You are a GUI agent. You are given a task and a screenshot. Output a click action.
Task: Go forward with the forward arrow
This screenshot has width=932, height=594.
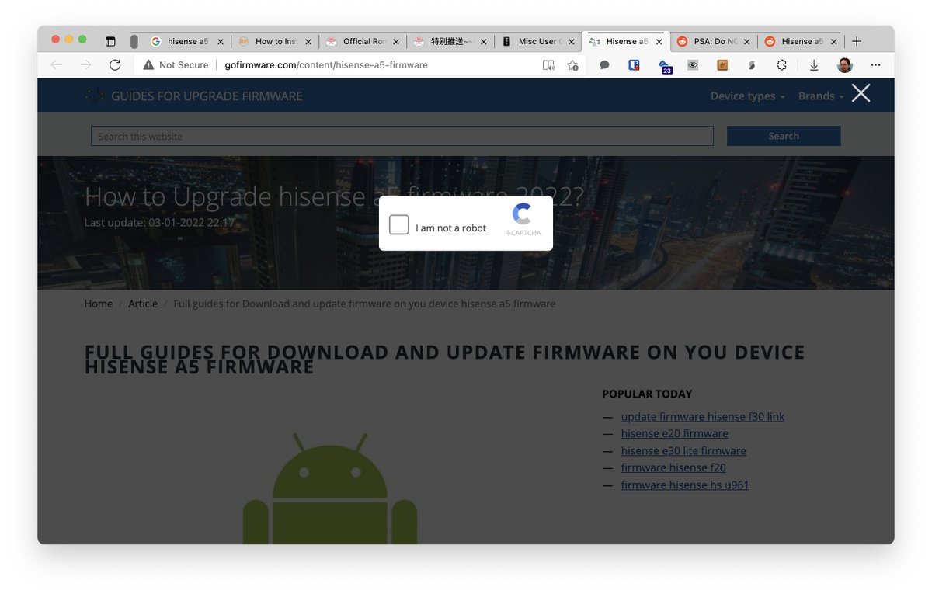click(85, 65)
